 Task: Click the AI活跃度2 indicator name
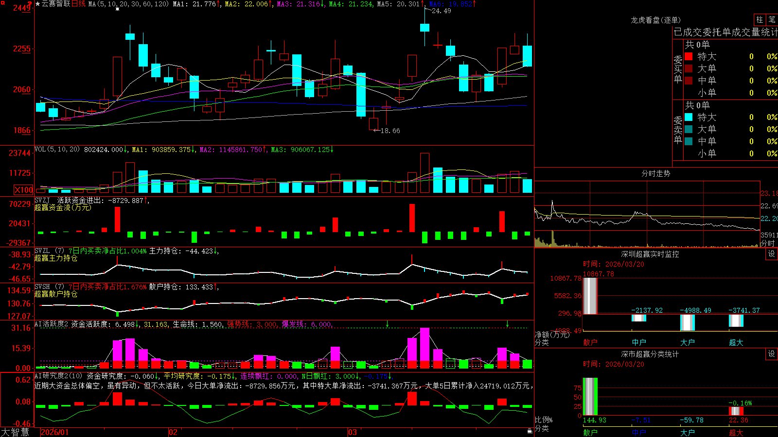[52, 324]
